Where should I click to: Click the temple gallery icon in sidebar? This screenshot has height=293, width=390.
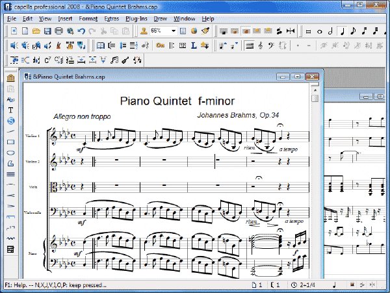tap(10, 78)
